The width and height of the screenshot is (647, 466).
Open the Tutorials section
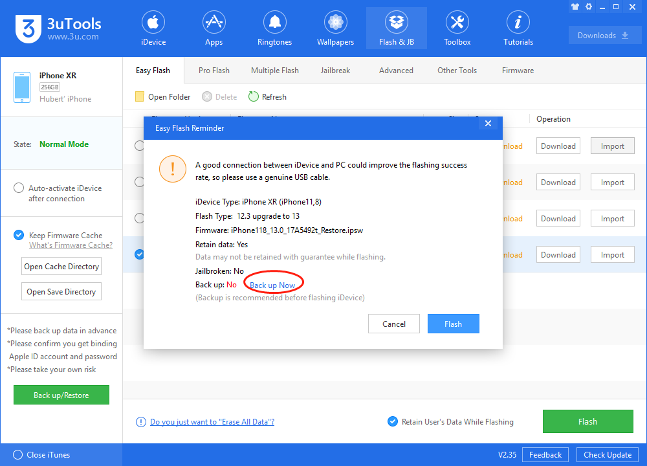click(518, 29)
